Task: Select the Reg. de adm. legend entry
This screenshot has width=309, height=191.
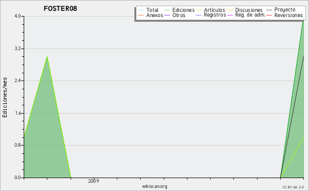Action: click(x=246, y=15)
